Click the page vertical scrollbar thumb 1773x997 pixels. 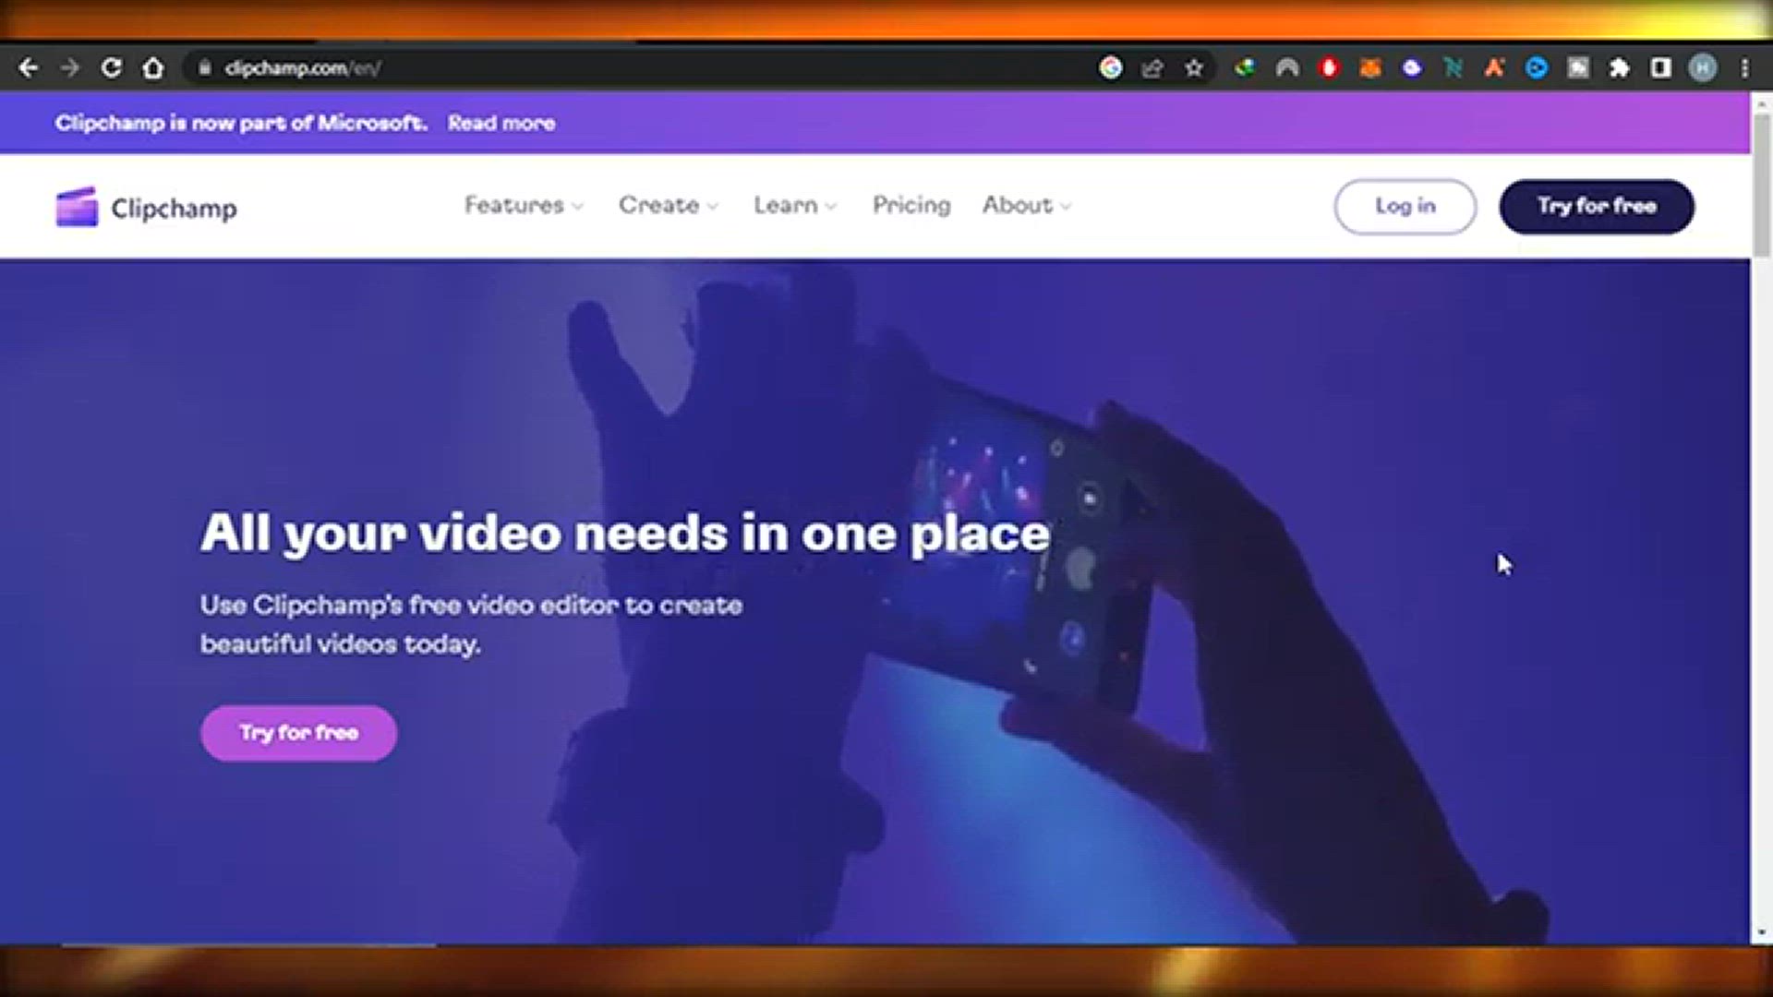(1762, 185)
